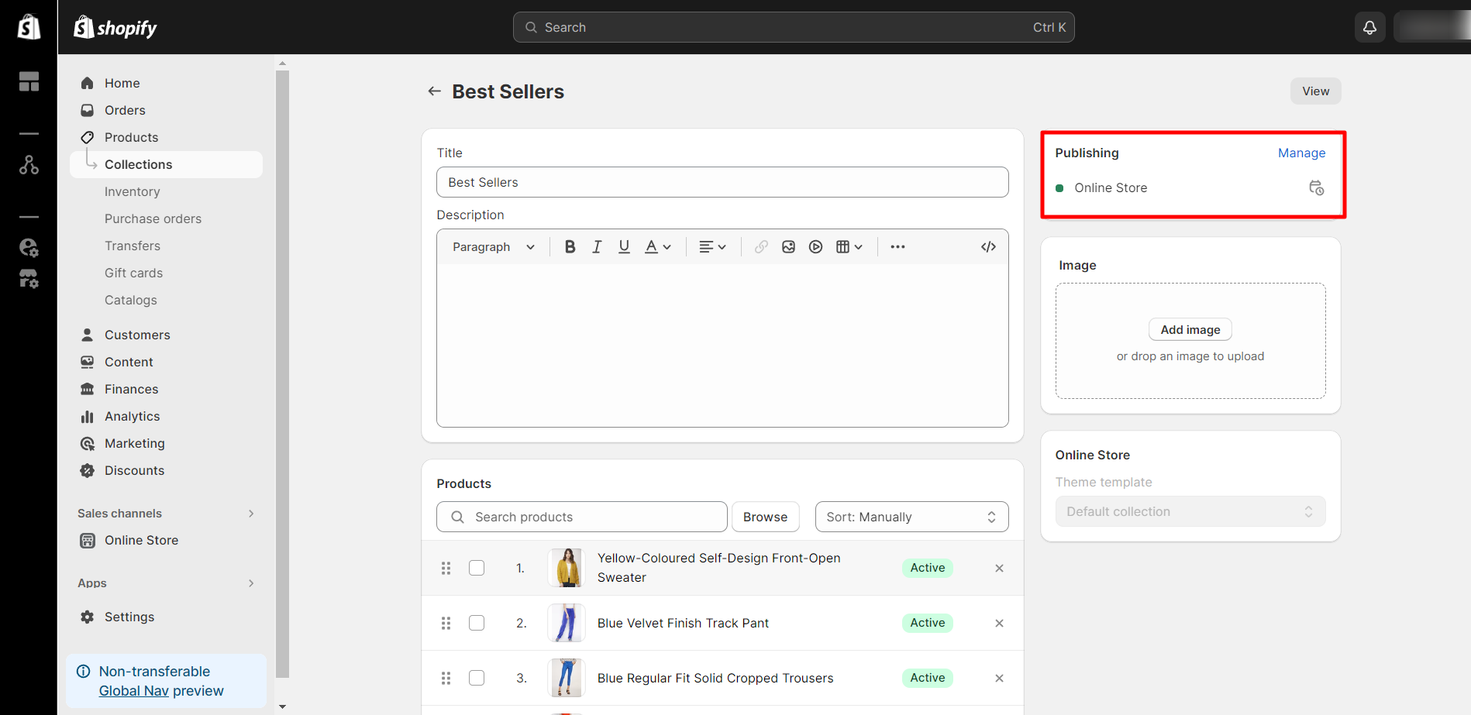Click the schedule availability icon for Online Store
The width and height of the screenshot is (1471, 715).
tap(1316, 187)
